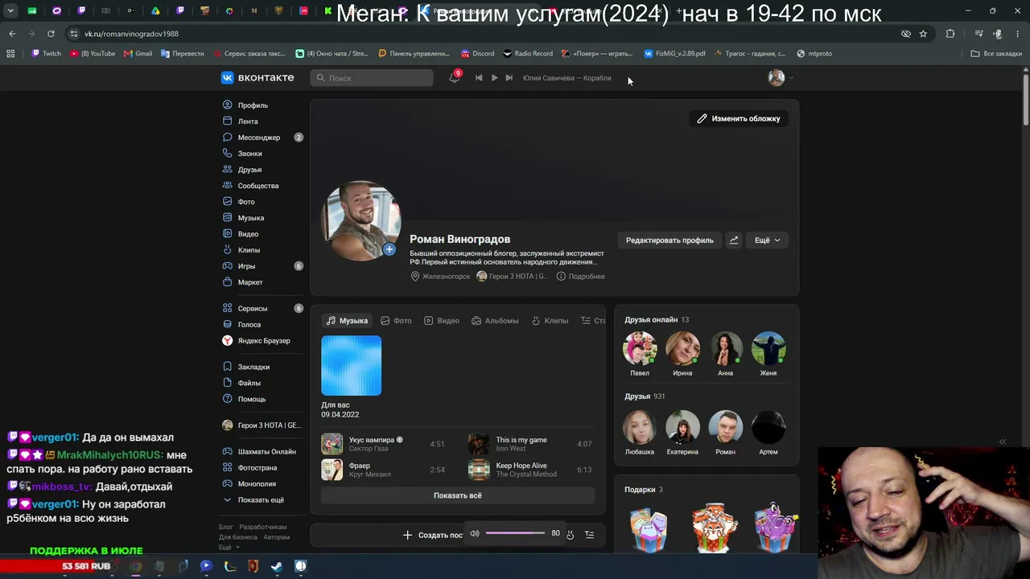Click the Маркет sidebar icon
Screen dimensions: 1030x579
tap(228, 282)
